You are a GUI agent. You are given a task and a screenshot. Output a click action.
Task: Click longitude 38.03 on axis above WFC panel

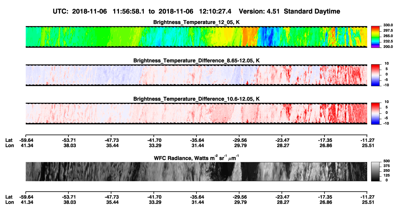click(x=69, y=145)
